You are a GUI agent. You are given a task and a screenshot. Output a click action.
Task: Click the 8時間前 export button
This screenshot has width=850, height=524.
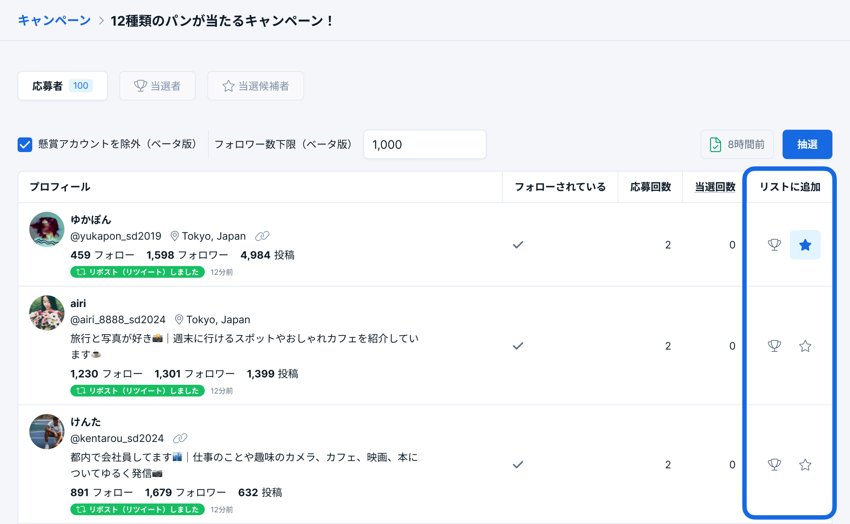click(x=737, y=144)
